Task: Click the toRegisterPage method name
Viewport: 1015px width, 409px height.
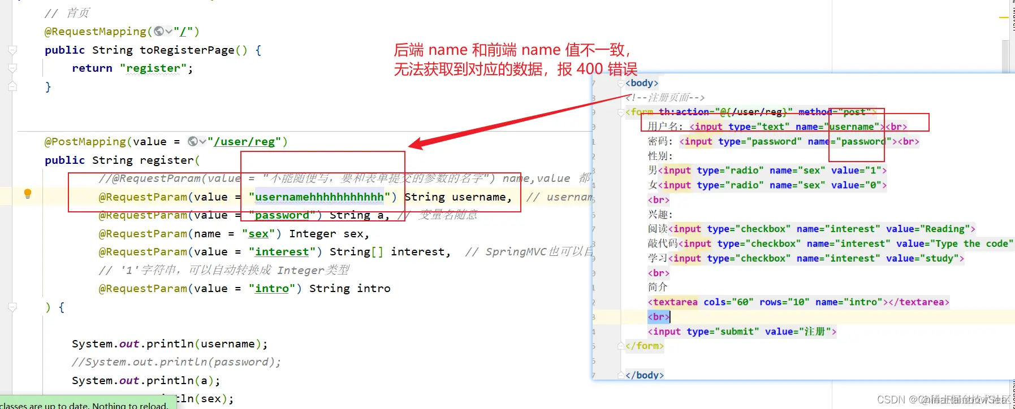Action: [187, 50]
